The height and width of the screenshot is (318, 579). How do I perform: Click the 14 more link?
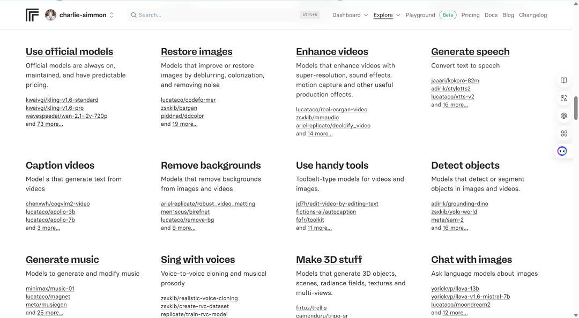click(x=320, y=133)
